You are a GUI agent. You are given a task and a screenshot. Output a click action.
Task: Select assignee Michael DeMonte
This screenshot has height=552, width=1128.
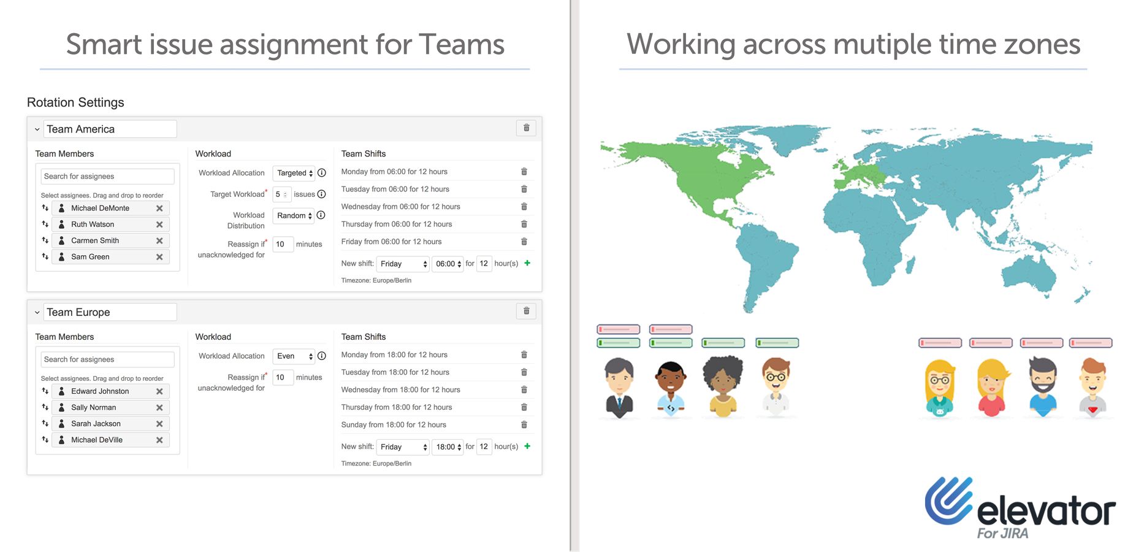(x=110, y=208)
